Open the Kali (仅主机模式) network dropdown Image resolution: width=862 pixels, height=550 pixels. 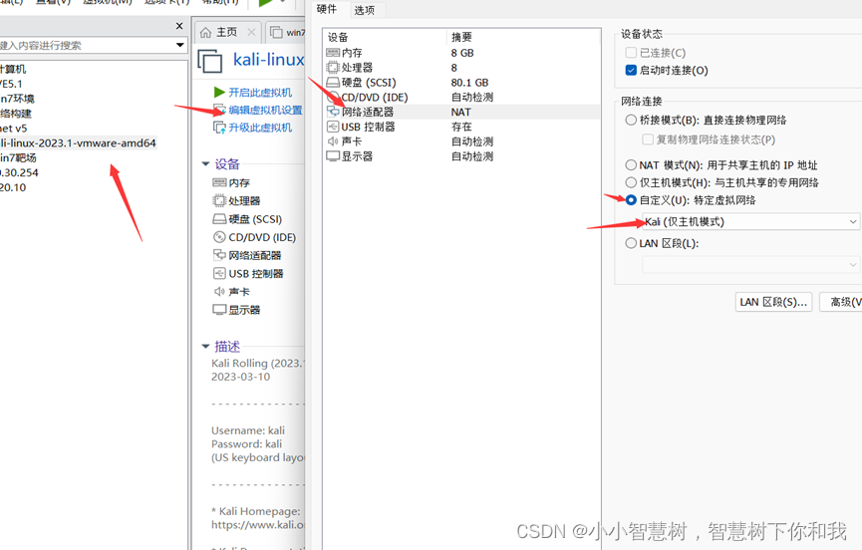click(750, 221)
